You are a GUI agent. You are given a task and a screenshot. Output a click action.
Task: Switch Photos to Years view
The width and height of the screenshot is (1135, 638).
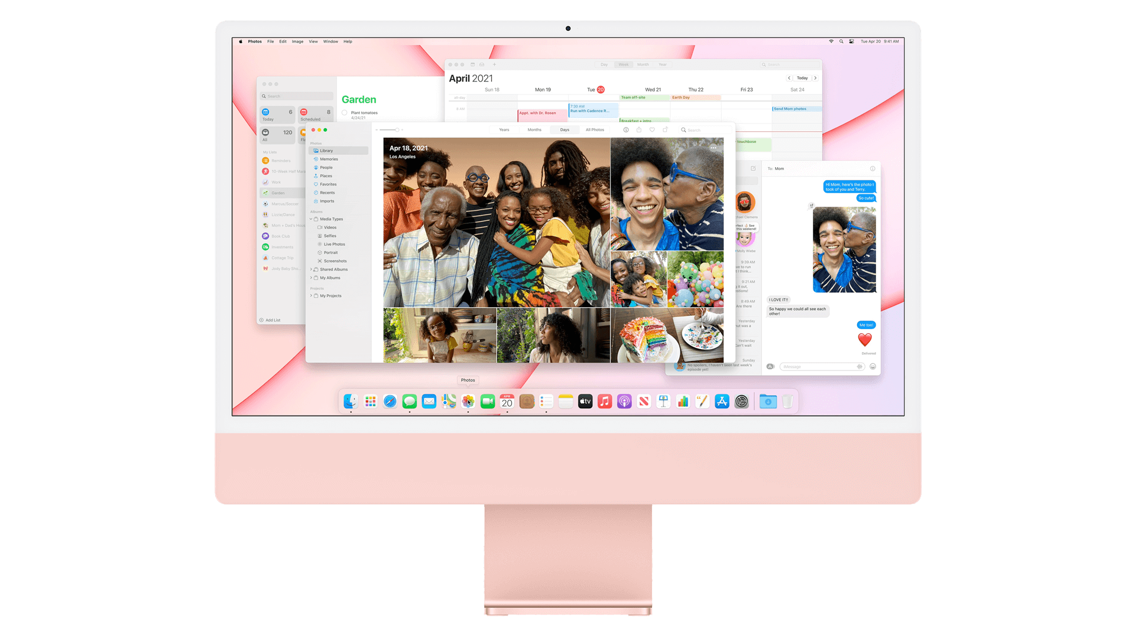tap(504, 130)
